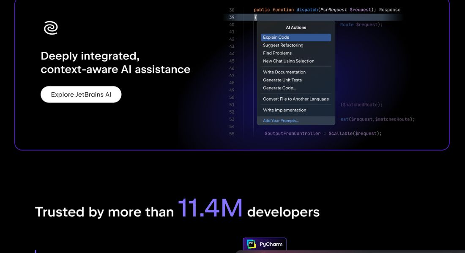Click line number 45 in gutter
The height and width of the screenshot is (253, 465).
(232, 61)
